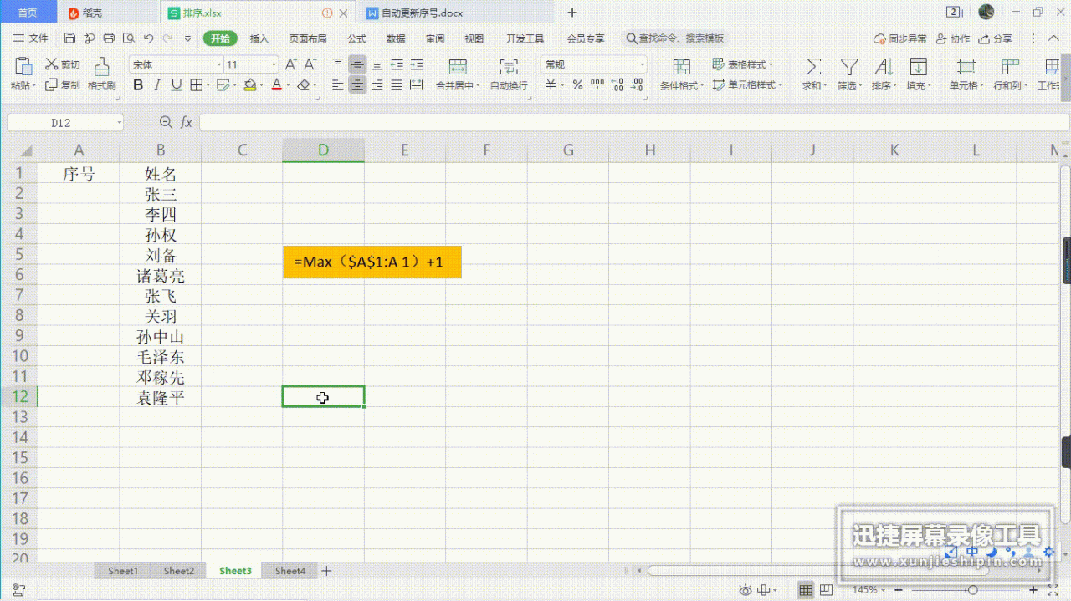Screen dimensions: 1071x601
Task: Click the Sort (排序) icon
Action: [884, 67]
